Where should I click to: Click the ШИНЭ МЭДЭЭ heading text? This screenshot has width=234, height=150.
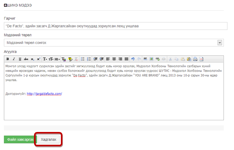(x=19, y=5)
